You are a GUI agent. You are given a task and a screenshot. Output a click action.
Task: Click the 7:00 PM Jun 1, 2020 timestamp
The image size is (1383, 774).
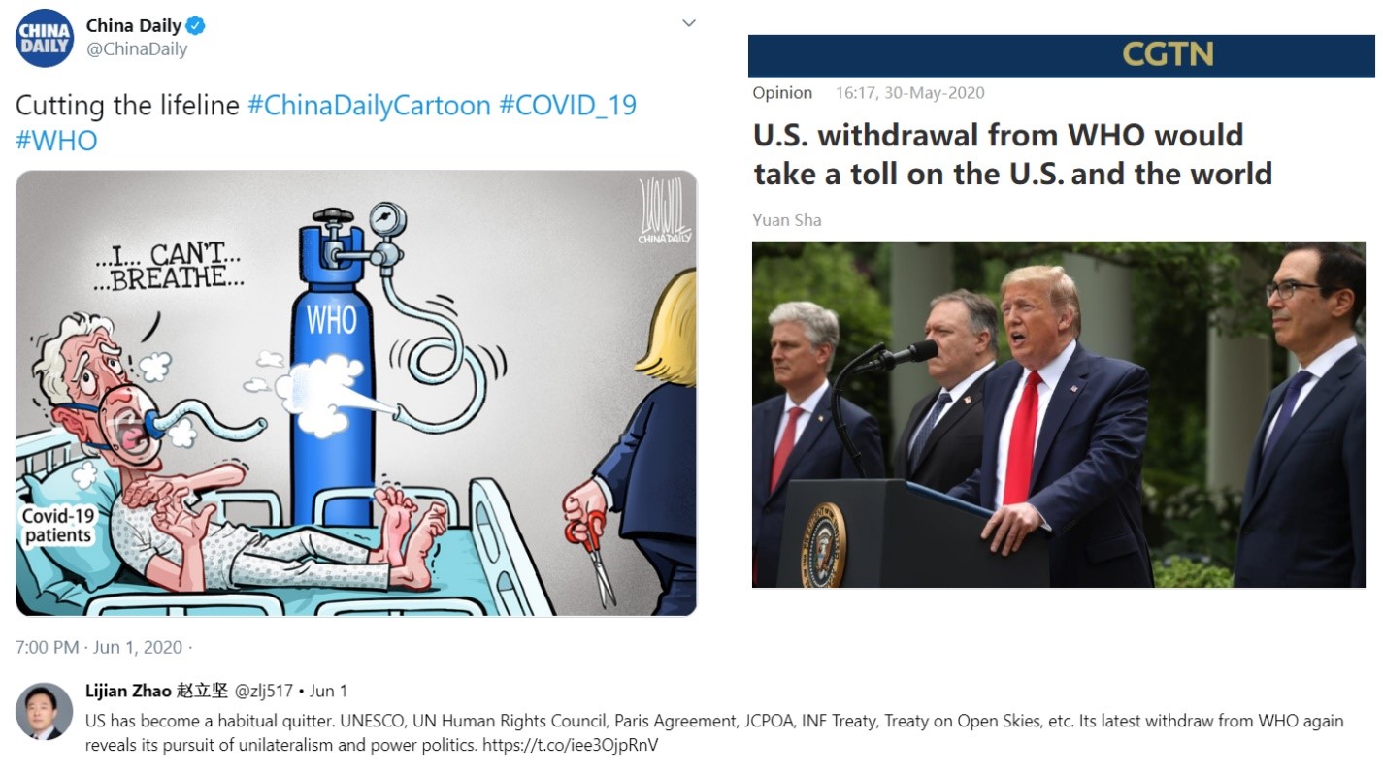click(99, 647)
